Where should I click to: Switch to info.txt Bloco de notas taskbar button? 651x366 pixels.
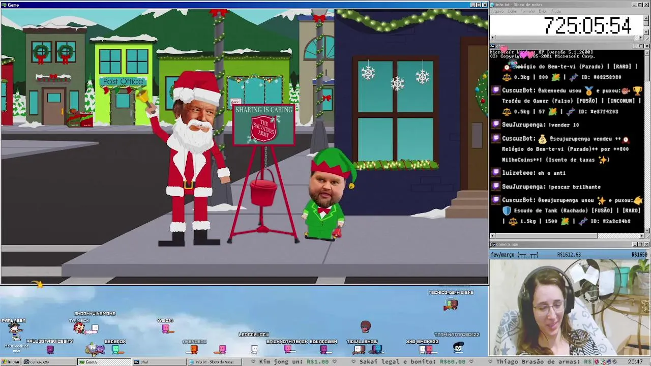coord(215,362)
